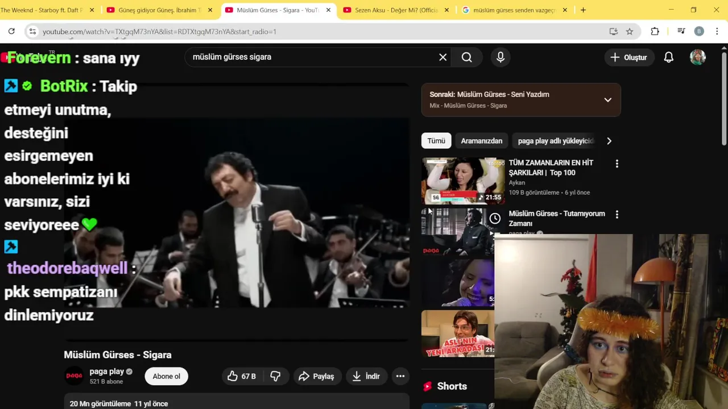728x409 pixels.
Task: Click the Müslüm Gürses video player
Action: coord(237,214)
